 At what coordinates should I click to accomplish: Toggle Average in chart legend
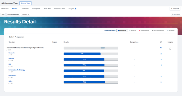(x=171, y=31)
